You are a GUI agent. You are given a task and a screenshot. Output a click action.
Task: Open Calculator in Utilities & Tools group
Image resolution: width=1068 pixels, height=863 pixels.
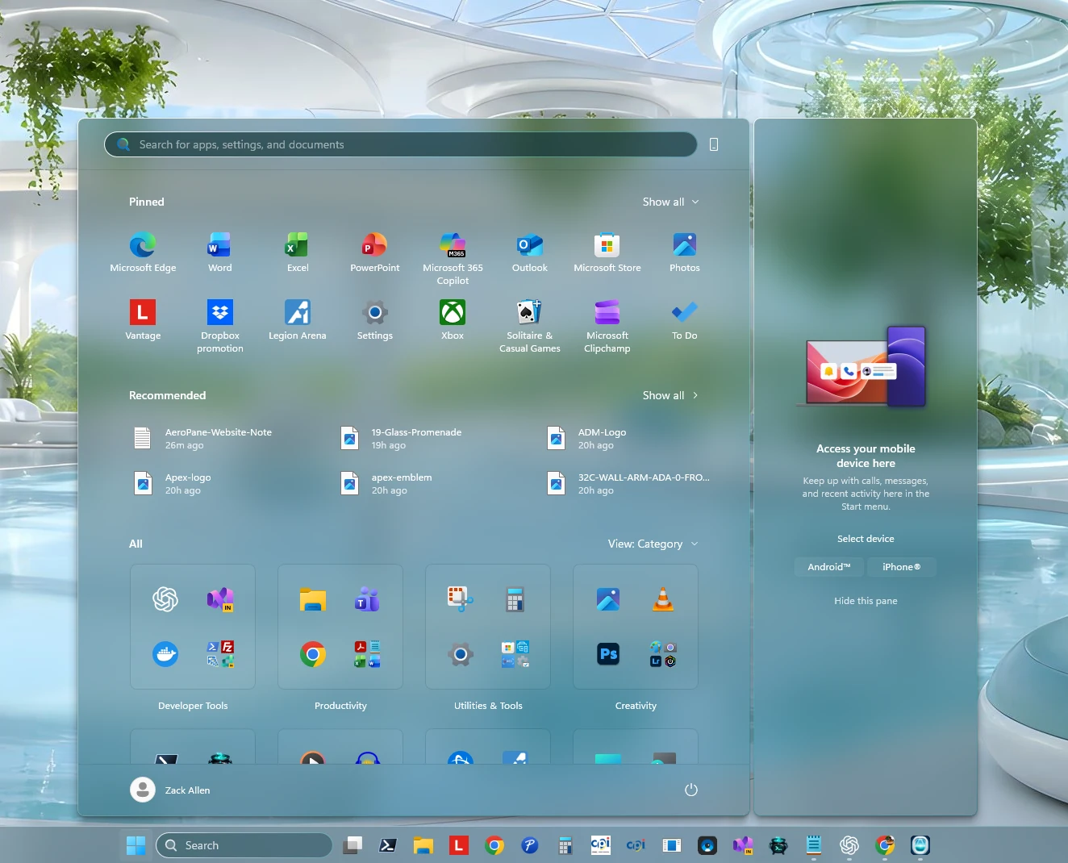pos(515,599)
